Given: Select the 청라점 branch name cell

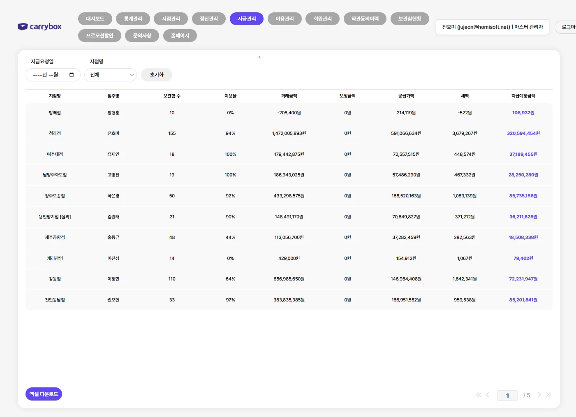Looking at the screenshot, I should pos(55,133).
